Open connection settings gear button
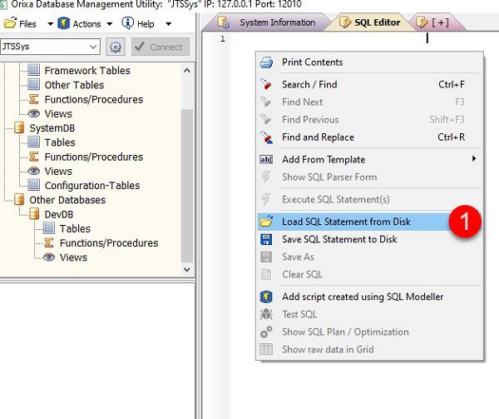This screenshot has height=419, width=499. tap(116, 47)
